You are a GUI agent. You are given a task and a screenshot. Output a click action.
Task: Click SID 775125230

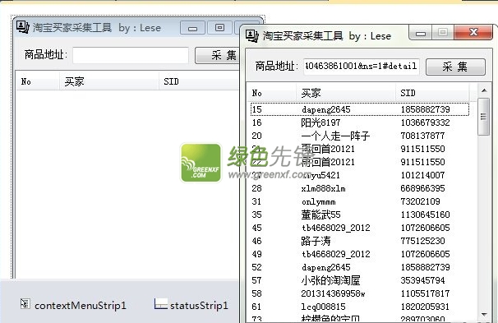422,241
